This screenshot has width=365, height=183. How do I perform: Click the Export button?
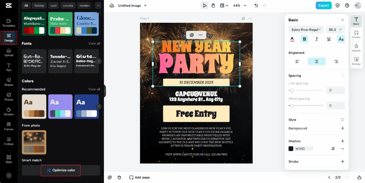pyautogui.click(x=324, y=6)
